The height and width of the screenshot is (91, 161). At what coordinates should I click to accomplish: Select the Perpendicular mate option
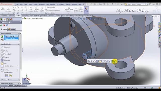click(6, 54)
